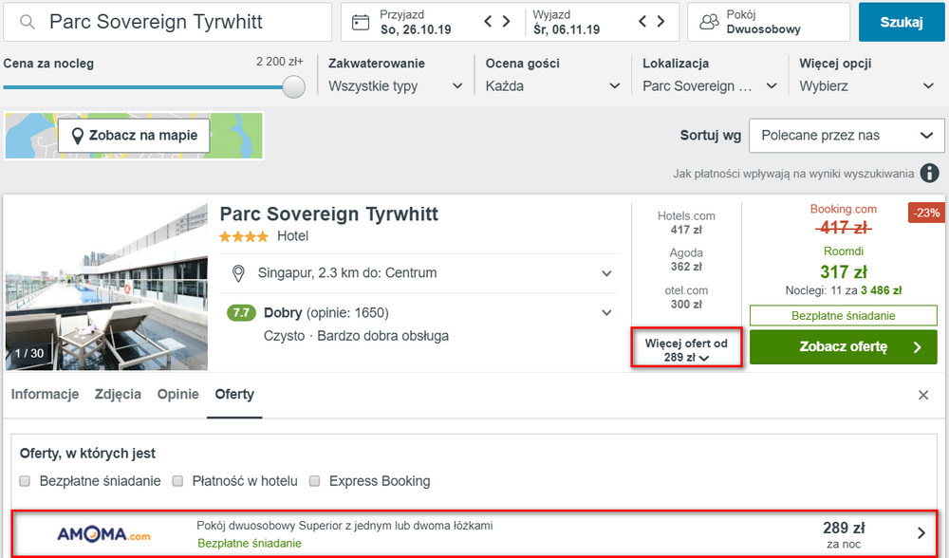Click the calendar icon by Przyjazd
The image size is (949, 558).
point(361,23)
